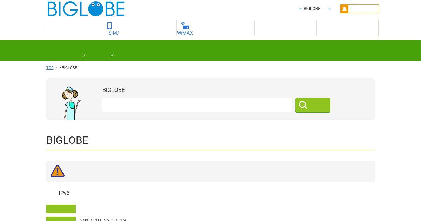Expand the second green bar dropdown chevron
The width and height of the screenshot is (421, 221).
point(112,55)
